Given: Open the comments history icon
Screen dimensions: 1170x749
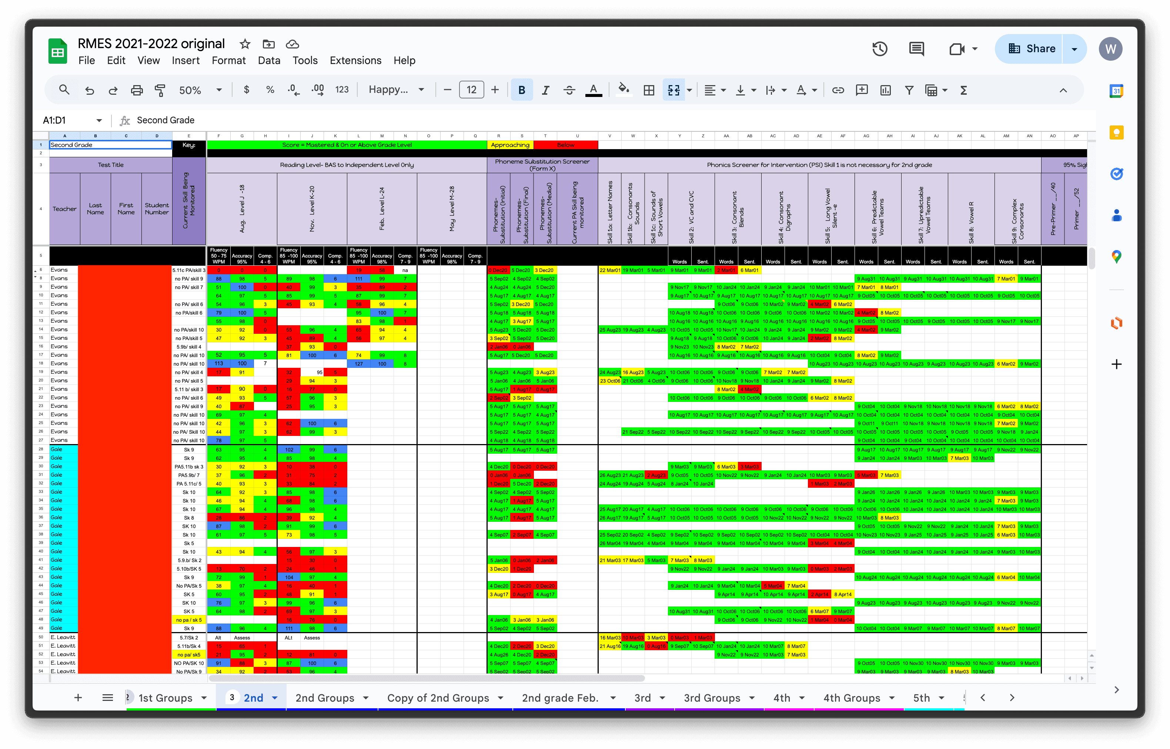Looking at the screenshot, I should click(x=916, y=48).
